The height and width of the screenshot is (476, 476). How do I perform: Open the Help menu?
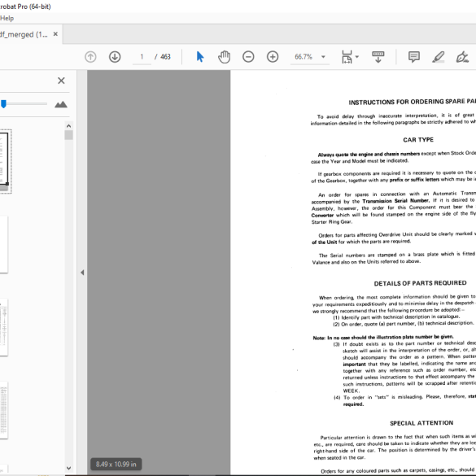pos(7,18)
